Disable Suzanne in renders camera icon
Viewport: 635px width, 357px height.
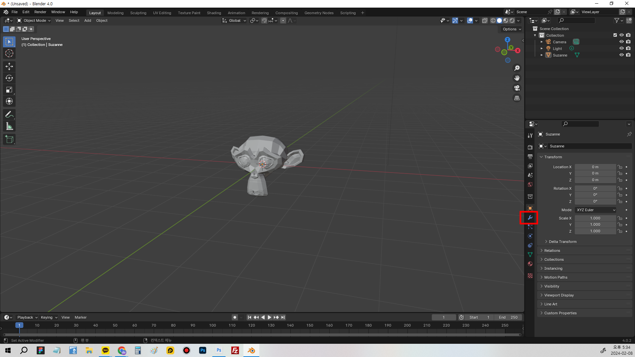pos(628,55)
